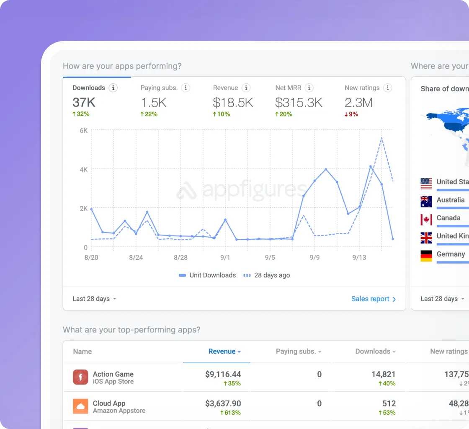This screenshot has width=469, height=429.
Task: Click the $18.5K revenue total
Action: click(x=233, y=103)
